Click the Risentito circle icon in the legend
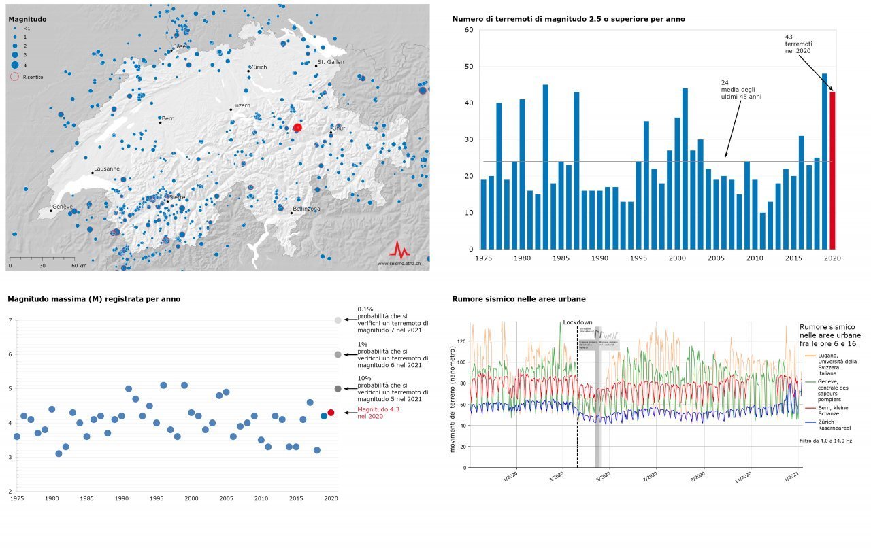 pyautogui.click(x=14, y=77)
